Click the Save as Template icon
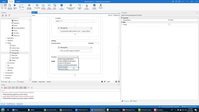The height and width of the screenshot is (112, 199). point(10,7)
